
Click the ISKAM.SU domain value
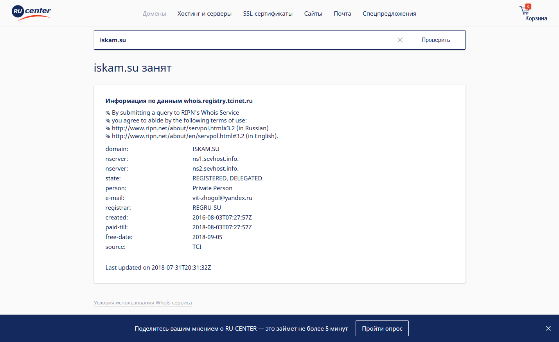pos(206,149)
